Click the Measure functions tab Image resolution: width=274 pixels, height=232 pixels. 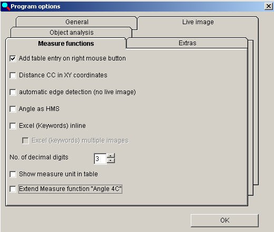point(66,44)
